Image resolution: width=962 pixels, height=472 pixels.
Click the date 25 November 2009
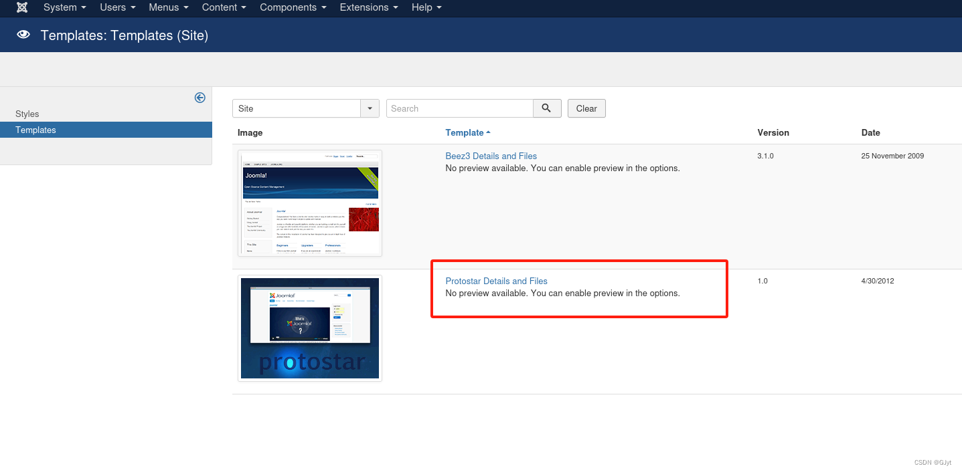(892, 156)
